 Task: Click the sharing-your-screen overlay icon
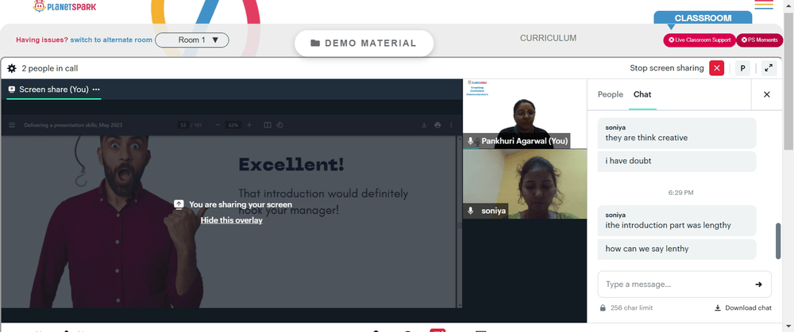click(x=178, y=204)
